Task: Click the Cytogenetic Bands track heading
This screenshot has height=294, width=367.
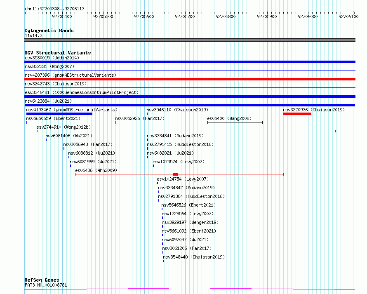Action: (x=49, y=31)
